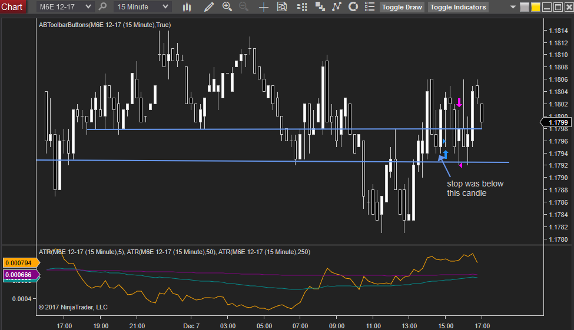The height and width of the screenshot is (330, 574).
Task: Open the Chart Trader icon
Action: (x=301, y=7)
